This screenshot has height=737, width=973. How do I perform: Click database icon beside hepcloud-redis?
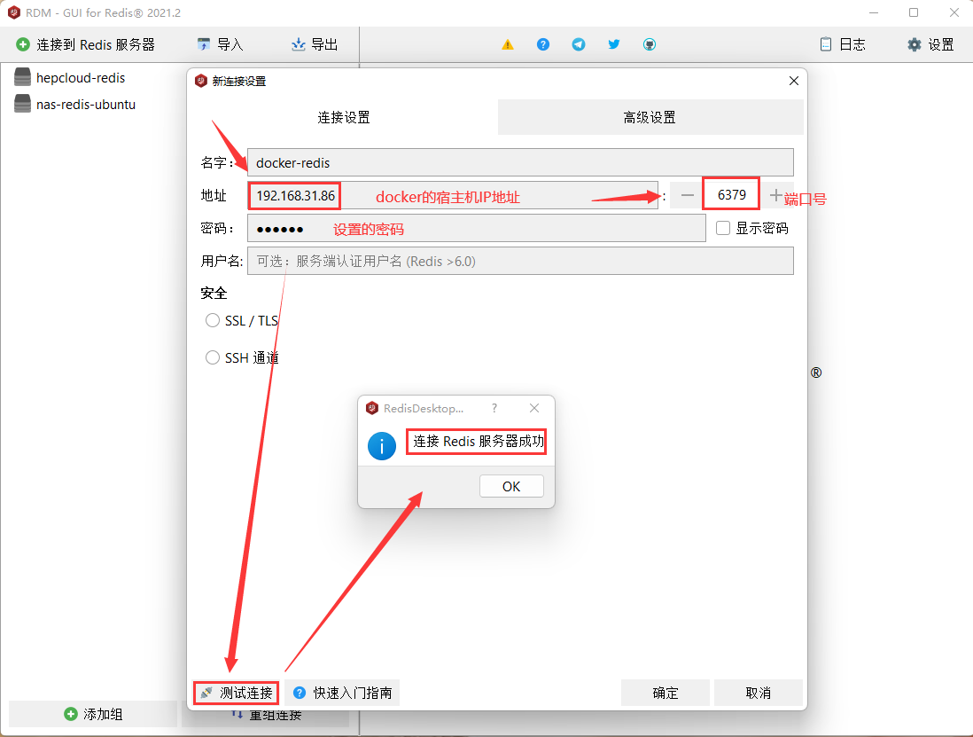point(22,77)
